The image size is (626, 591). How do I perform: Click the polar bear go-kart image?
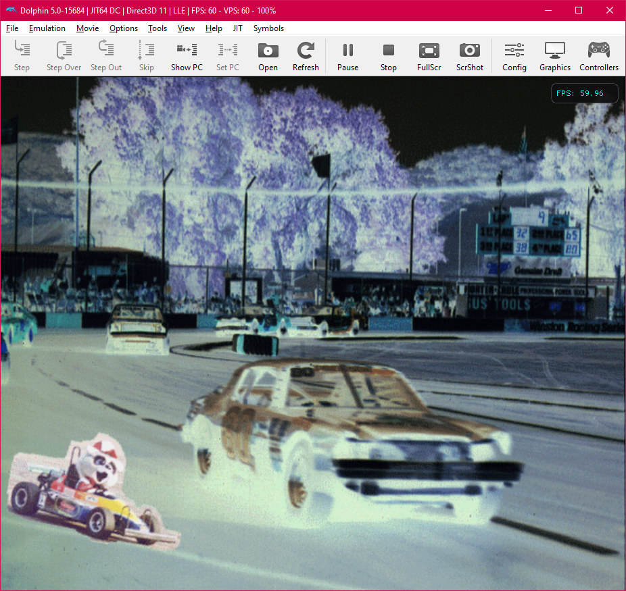tap(94, 492)
